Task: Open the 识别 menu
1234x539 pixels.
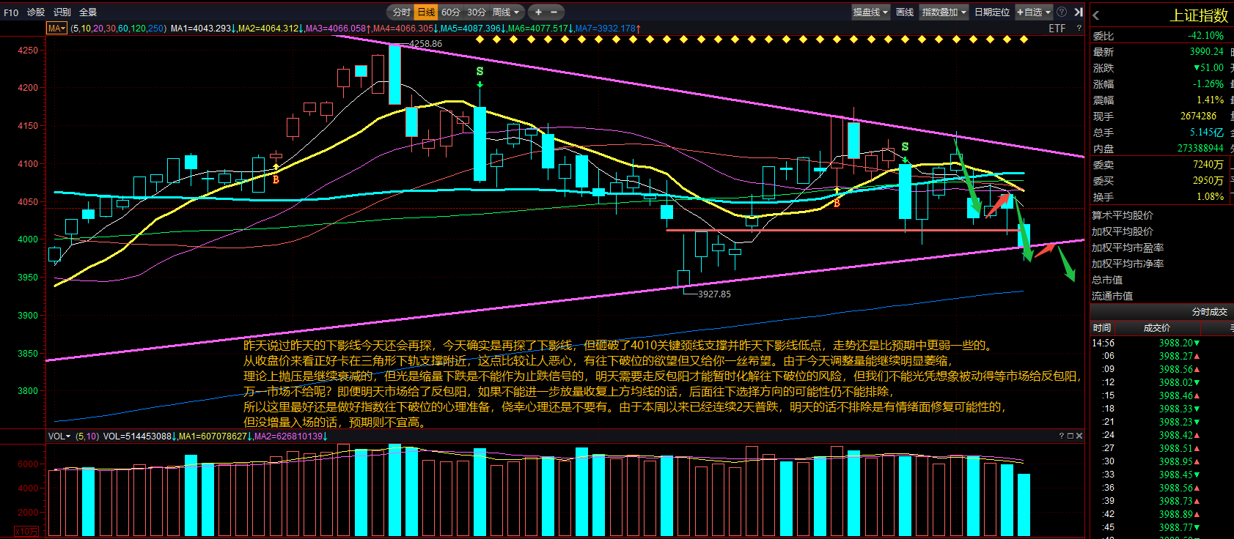Action: tap(62, 12)
